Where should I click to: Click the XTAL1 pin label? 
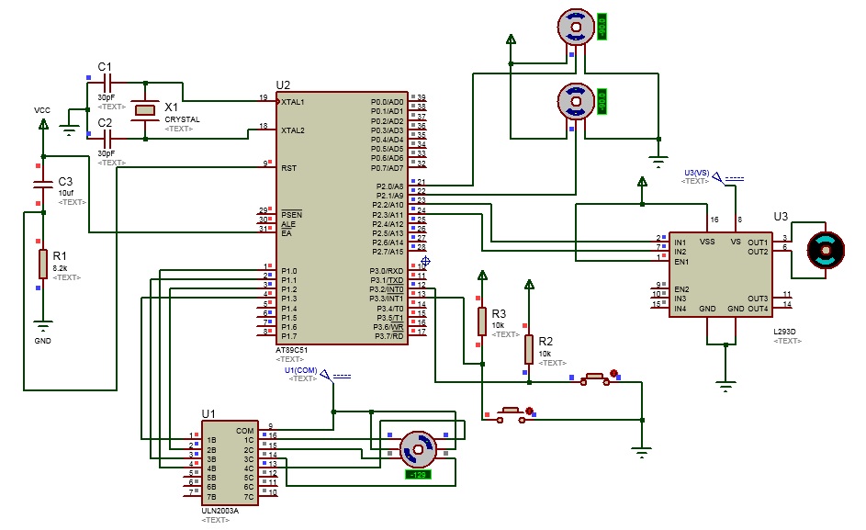[x=293, y=102]
